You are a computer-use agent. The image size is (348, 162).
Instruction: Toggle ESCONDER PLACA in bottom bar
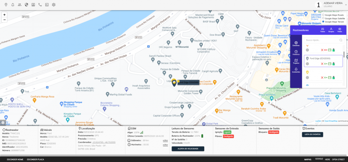pos(35,159)
